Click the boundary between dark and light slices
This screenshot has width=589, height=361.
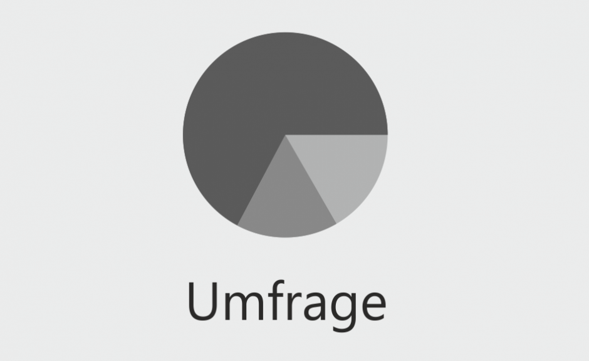click(x=336, y=135)
